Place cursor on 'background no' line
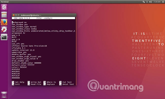 click(19, 22)
